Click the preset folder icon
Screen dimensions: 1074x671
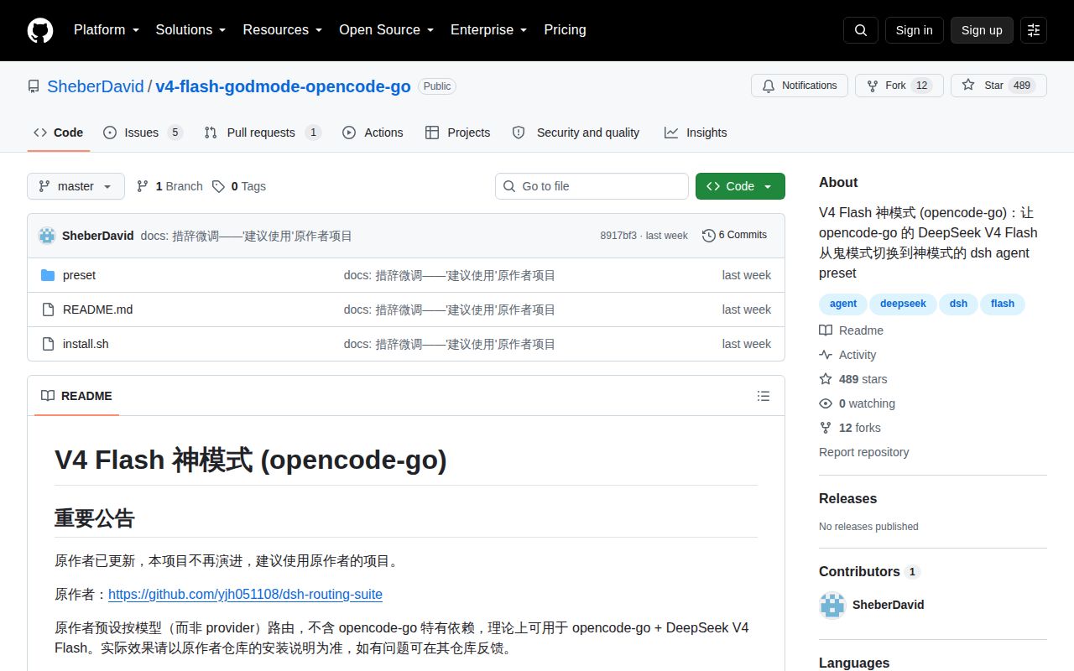[48, 275]
